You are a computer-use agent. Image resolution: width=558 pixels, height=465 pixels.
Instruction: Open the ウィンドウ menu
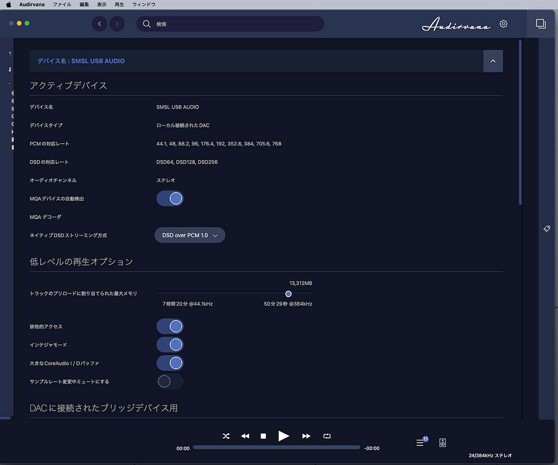click(144, 4)
